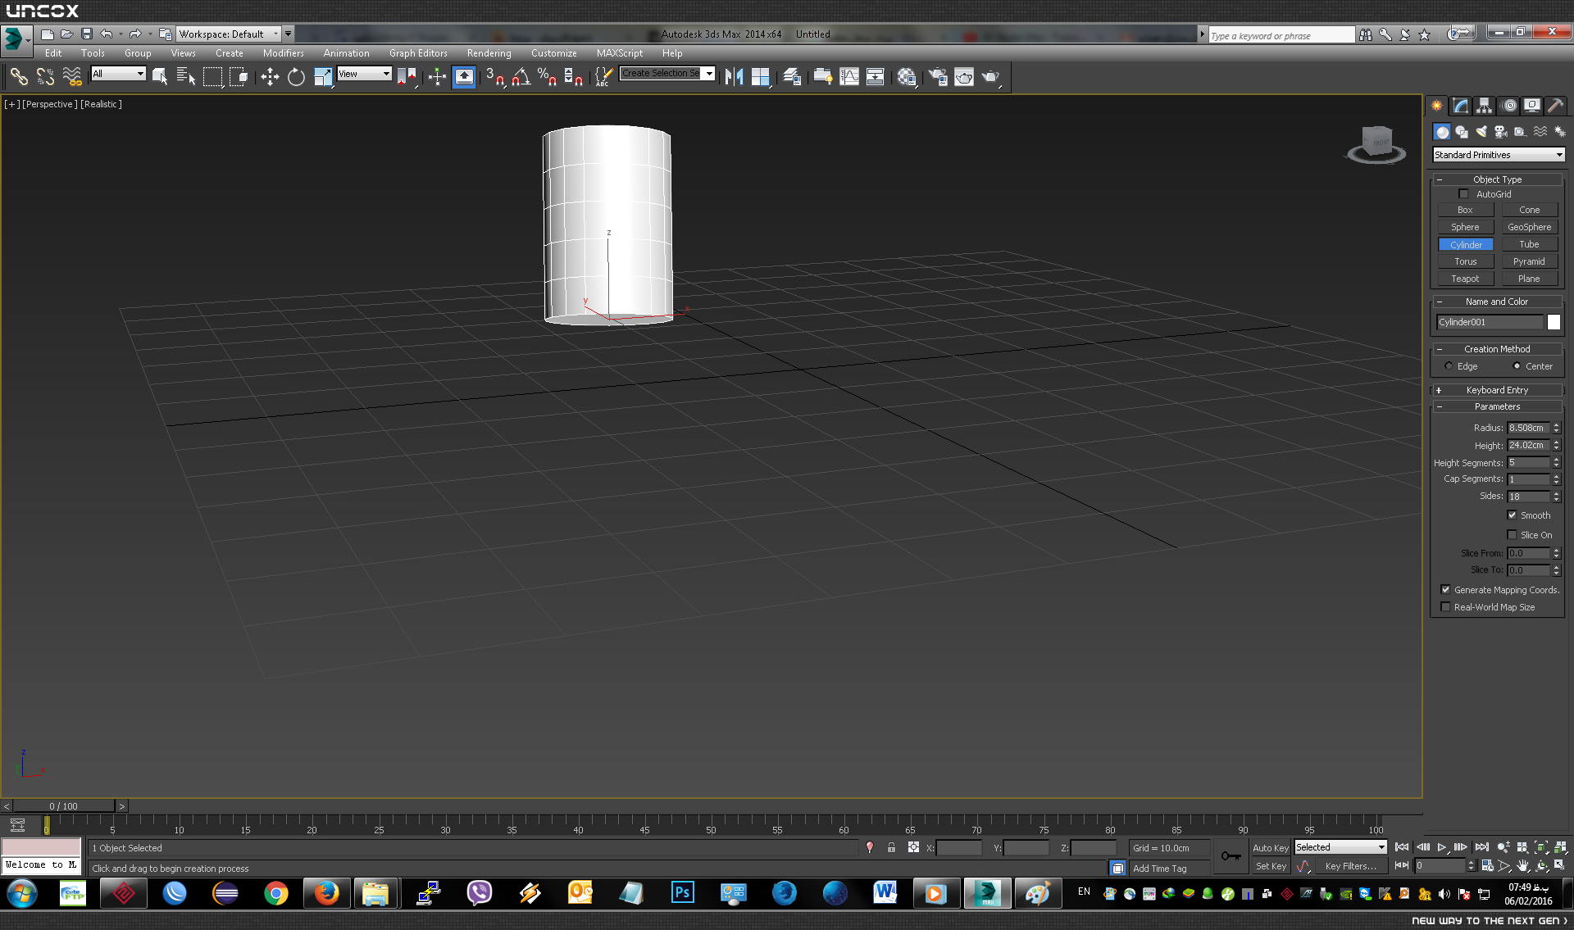
Task: Open the selection filter All dropdown
Action: point(118,74)
